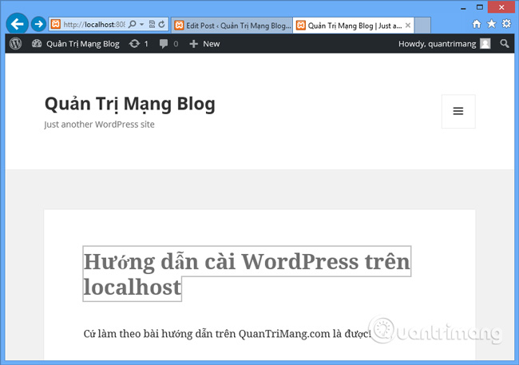Click the Quản Trị Mạng Blog site title
Viewport: 519px width, 365px height.
[x=129, y=104]
